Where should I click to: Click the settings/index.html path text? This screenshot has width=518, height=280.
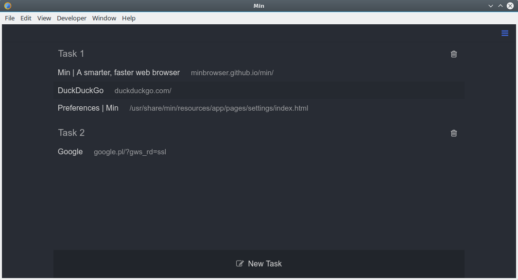click(x=219, y=108)
